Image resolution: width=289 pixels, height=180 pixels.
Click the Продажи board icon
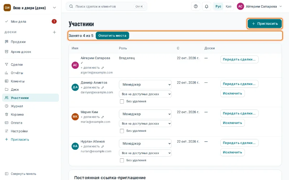pos(7,42)
